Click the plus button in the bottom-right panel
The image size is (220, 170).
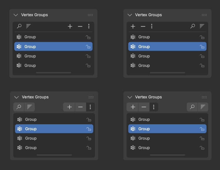tap(133, 107)
